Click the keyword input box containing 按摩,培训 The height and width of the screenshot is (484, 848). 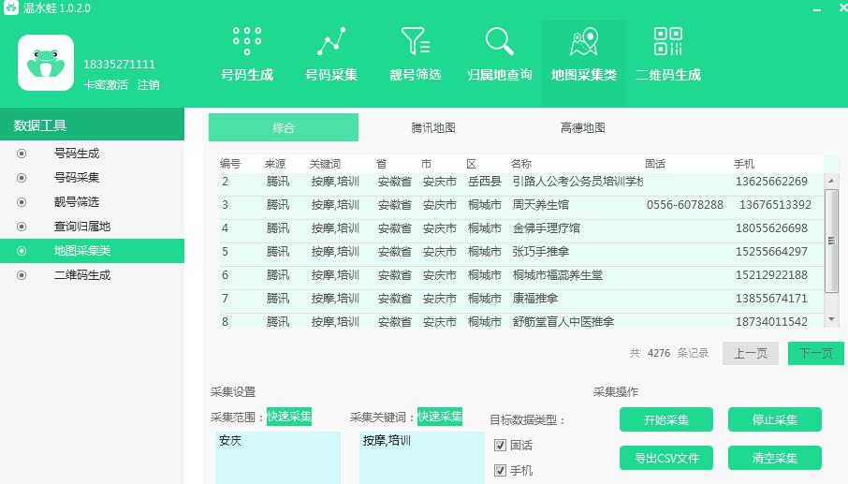click(422, 458)
